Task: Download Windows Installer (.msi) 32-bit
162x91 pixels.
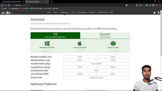Action: [80, 57]
